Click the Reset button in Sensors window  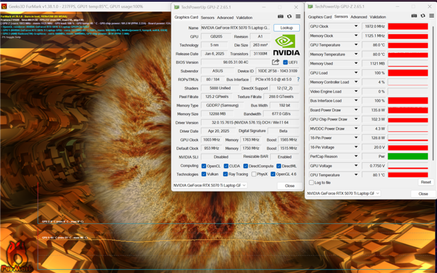(x=426, y=182)
